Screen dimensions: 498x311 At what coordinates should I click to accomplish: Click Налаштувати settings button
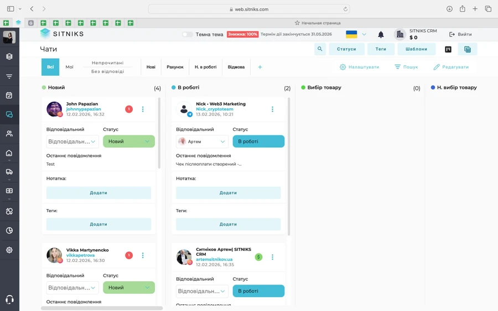359,67
